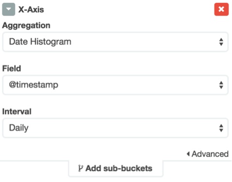Viewport: 232px width, 182px height.
Task: Click the Interval field label
Action: tap(17, 112)
